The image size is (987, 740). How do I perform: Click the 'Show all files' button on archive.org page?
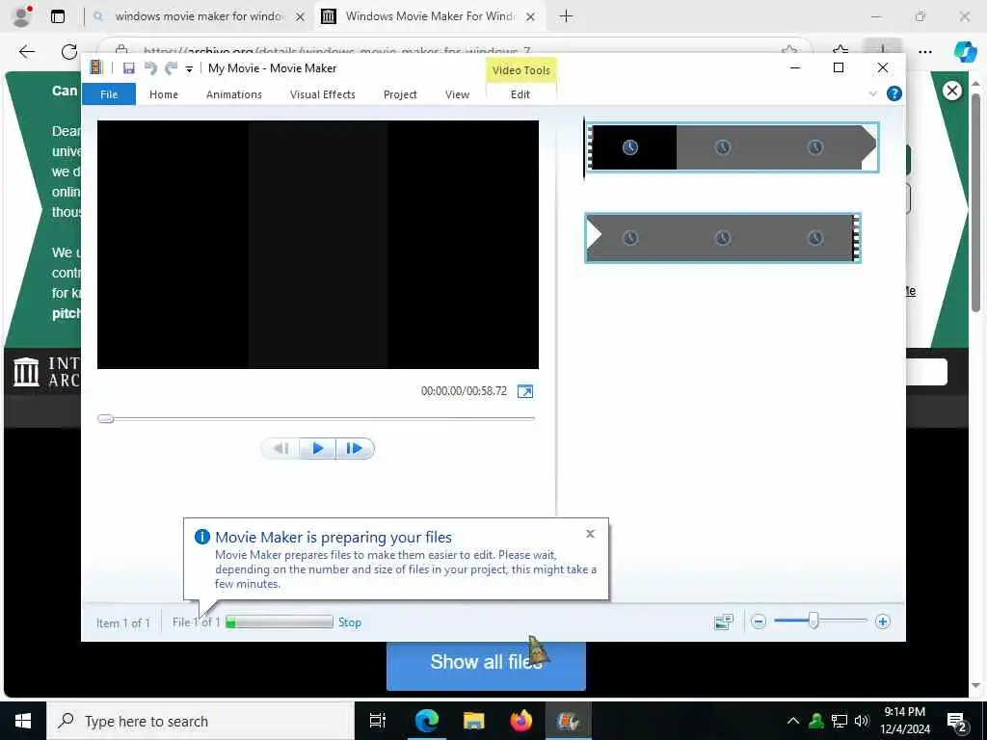point(486,665)
